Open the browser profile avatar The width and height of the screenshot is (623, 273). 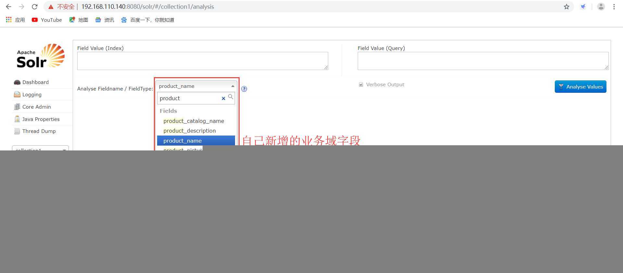tap(601, 6)
